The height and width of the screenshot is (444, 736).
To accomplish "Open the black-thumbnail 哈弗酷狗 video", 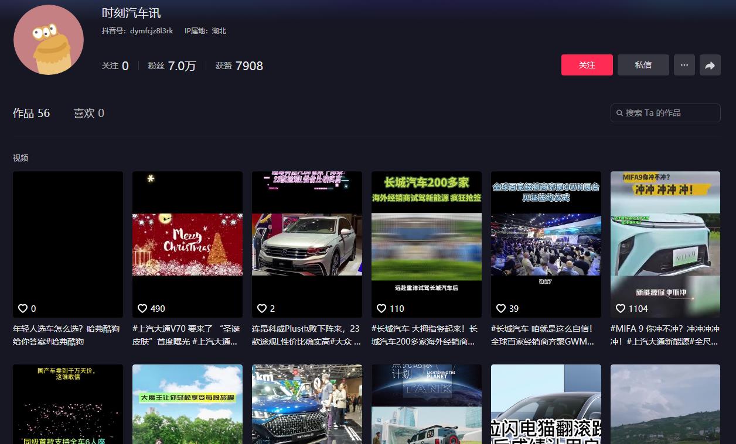I will (68, 245).
